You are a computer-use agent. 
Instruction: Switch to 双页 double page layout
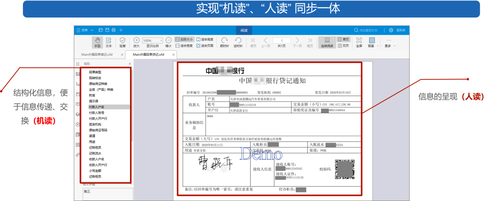point(344,46)
